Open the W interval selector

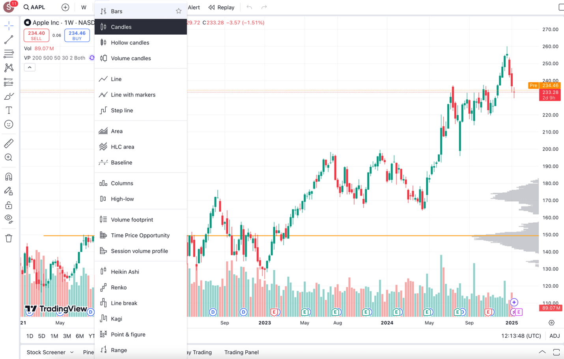(84, 7)
